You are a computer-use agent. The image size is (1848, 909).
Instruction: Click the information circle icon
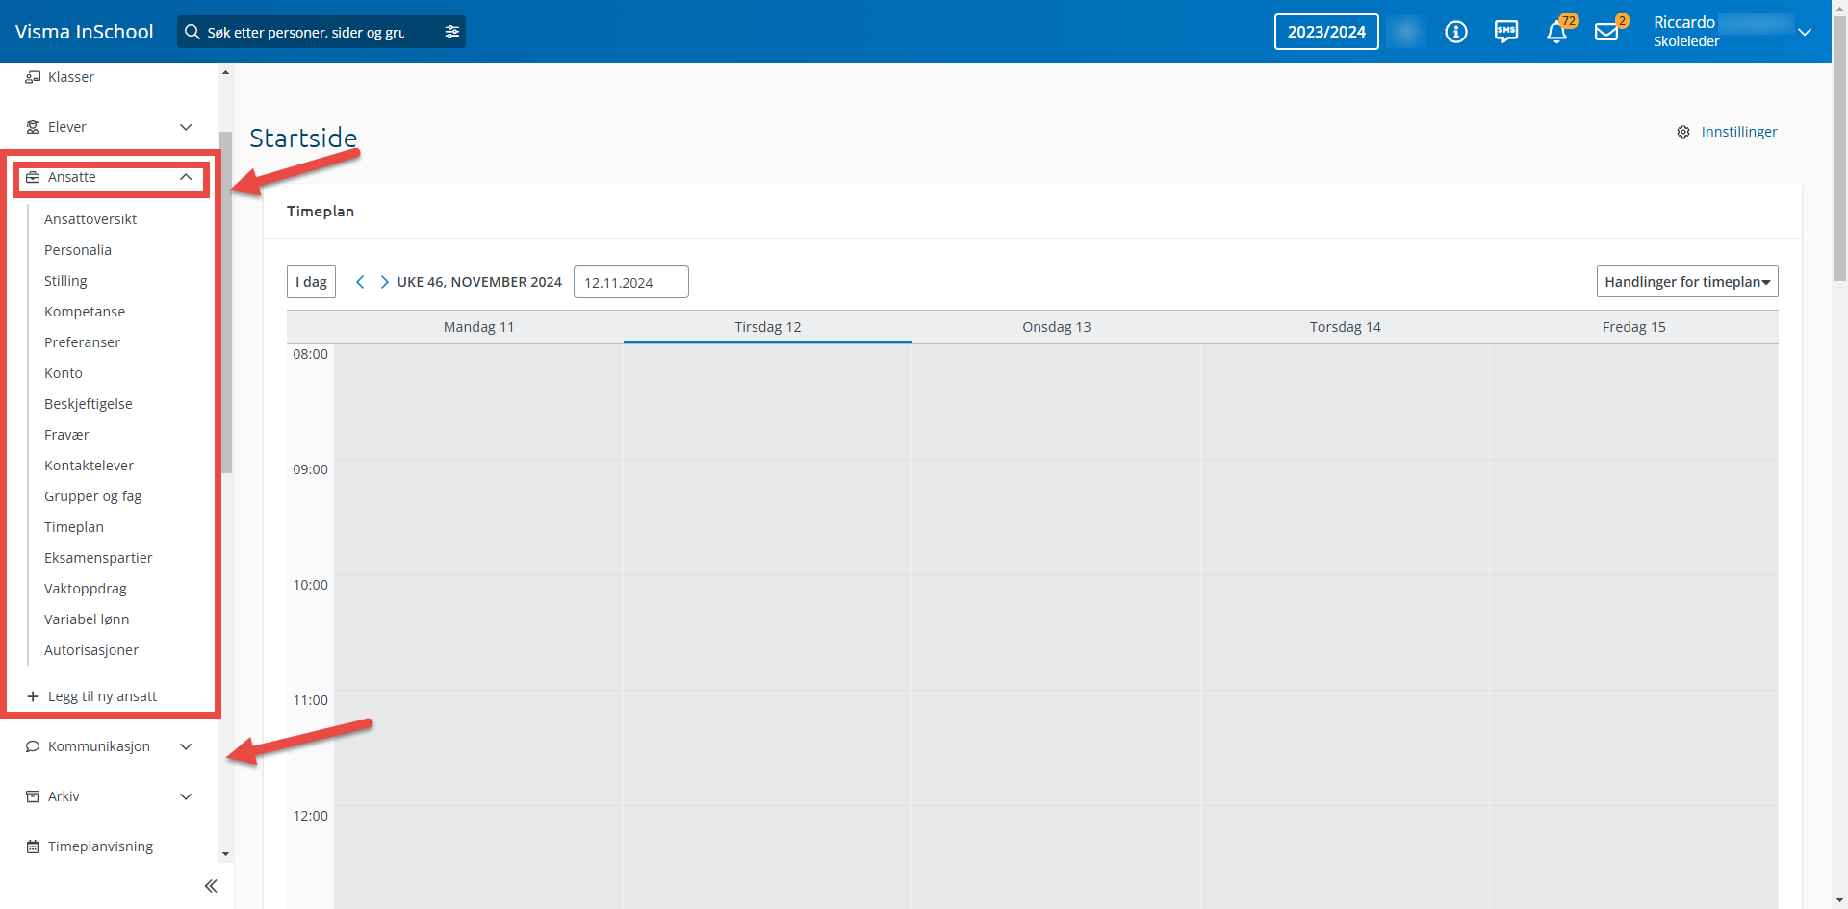1455,32
